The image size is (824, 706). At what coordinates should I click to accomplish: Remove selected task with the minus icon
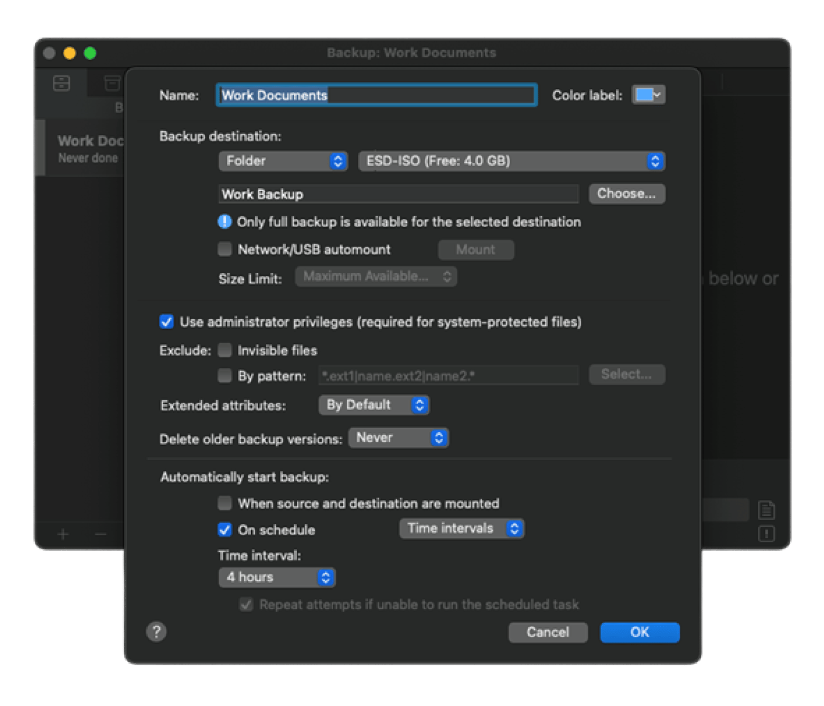pos(102,535)
